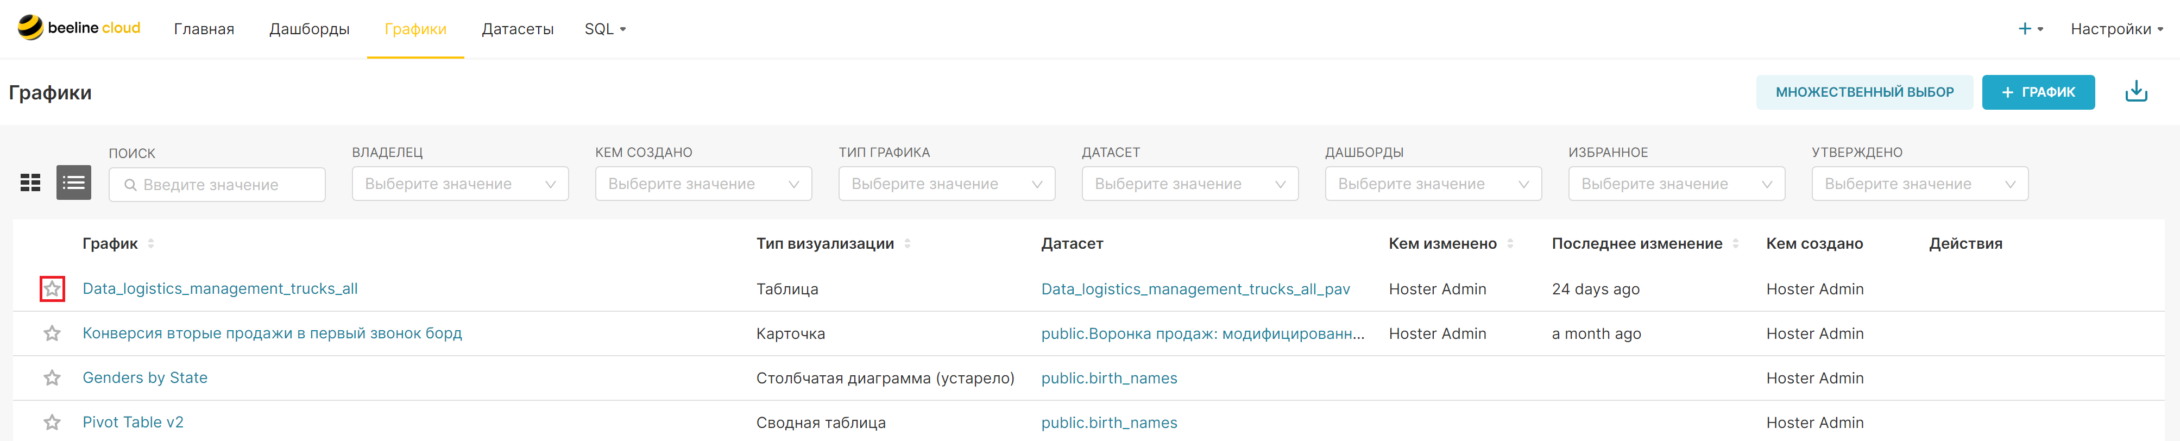Image resolution: width=2180 pixels, height=441 pixels.
Task: Click the Действия column header
Action: point(1965,244)
